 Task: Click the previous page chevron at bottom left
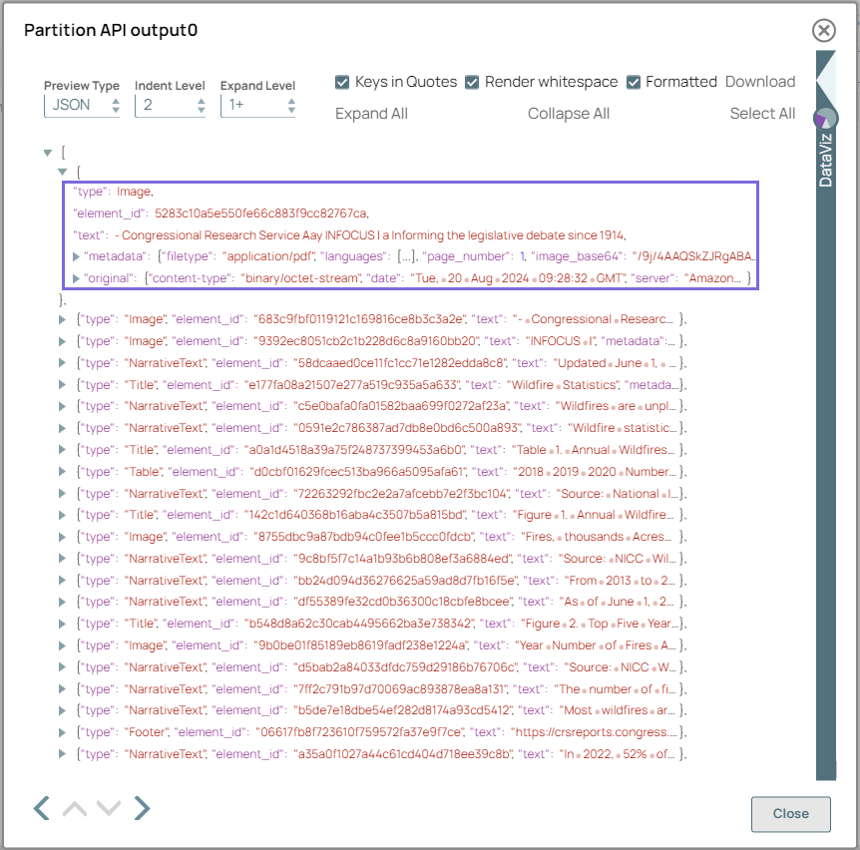click(41, 808)
